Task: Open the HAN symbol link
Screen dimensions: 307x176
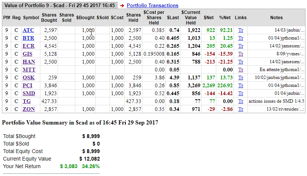Action: click(x=29, y=62)
